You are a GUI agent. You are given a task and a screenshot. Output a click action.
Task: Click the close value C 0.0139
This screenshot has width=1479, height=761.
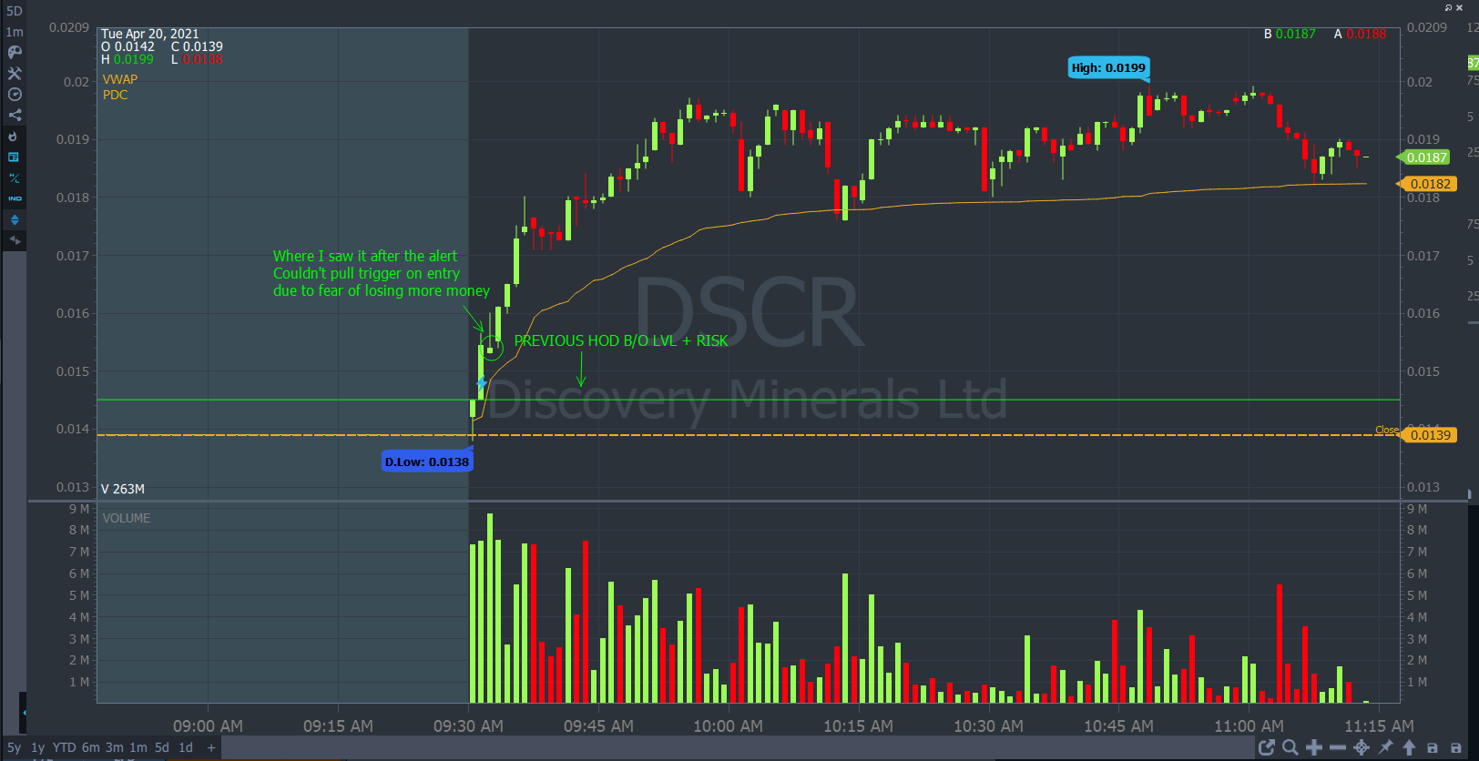197,46
